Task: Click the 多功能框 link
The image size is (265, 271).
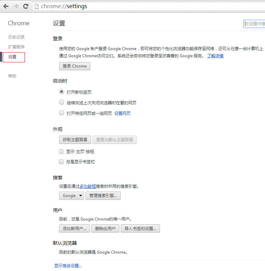Action: [x=88, y=186]
